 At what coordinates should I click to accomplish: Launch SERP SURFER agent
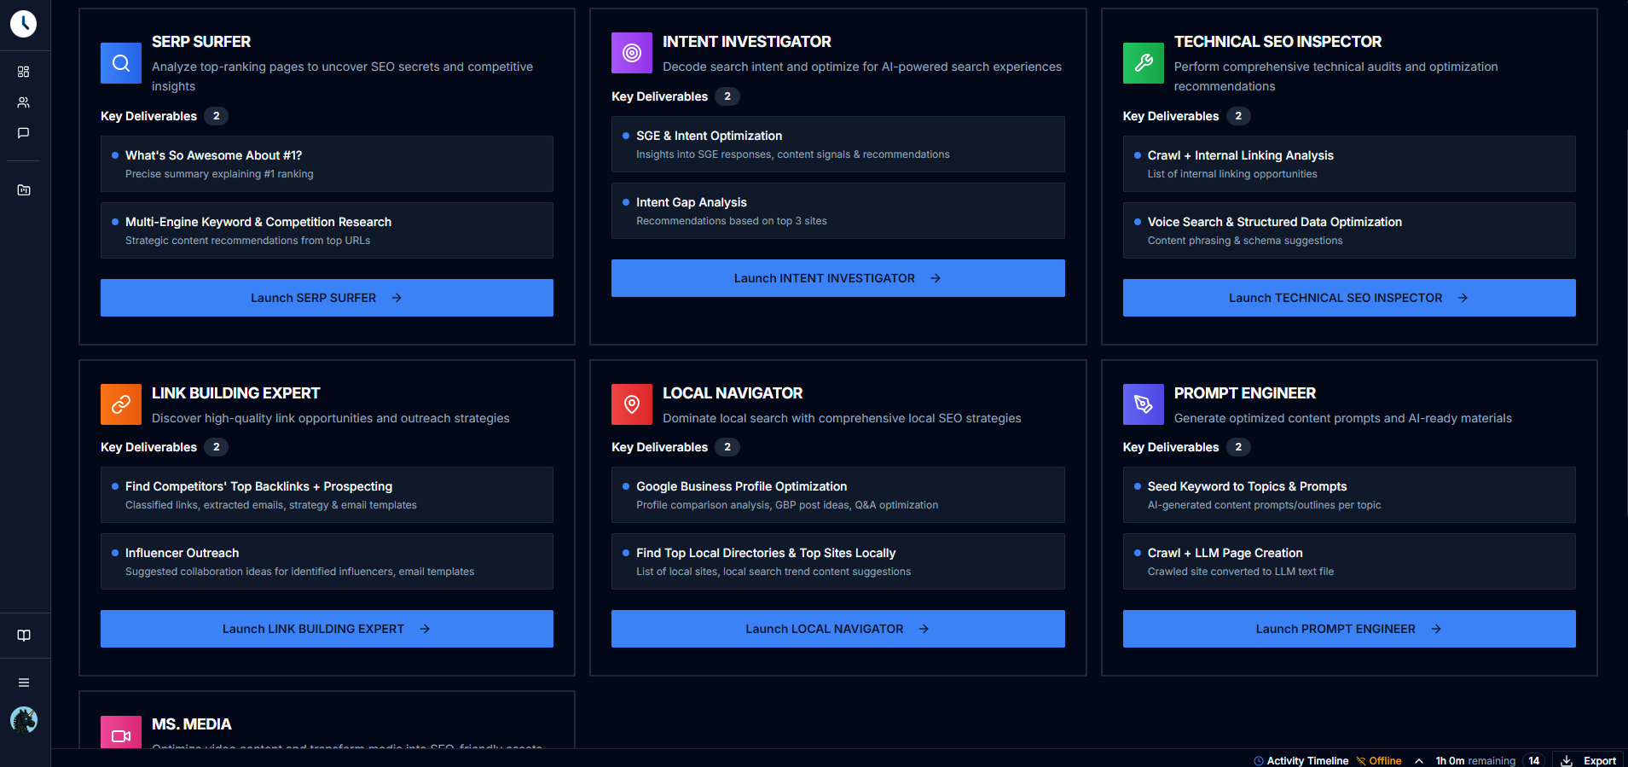point(327,298)
